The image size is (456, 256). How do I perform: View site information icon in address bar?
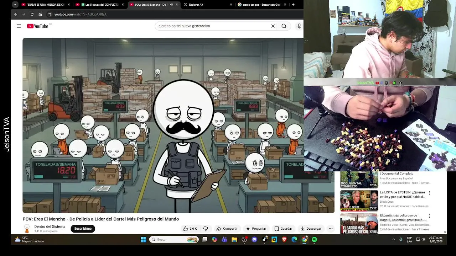(50, 14)
